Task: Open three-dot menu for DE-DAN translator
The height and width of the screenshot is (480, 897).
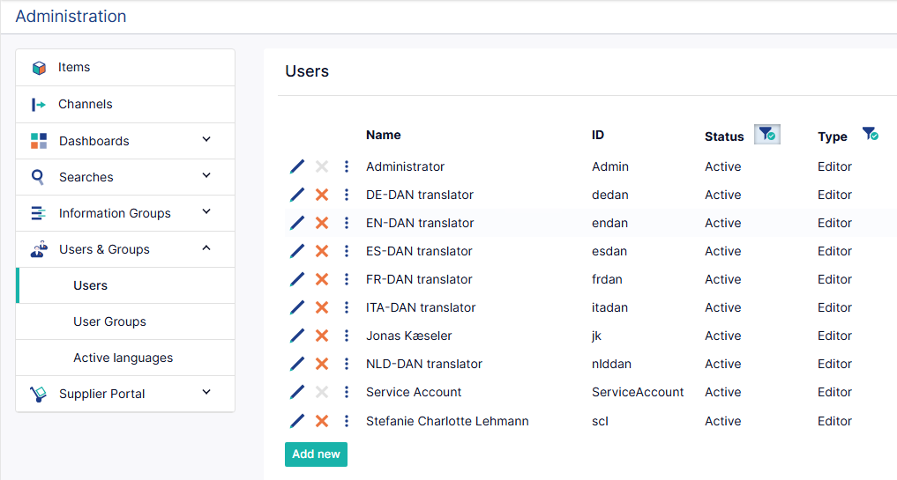Action: tap(346, 195)
